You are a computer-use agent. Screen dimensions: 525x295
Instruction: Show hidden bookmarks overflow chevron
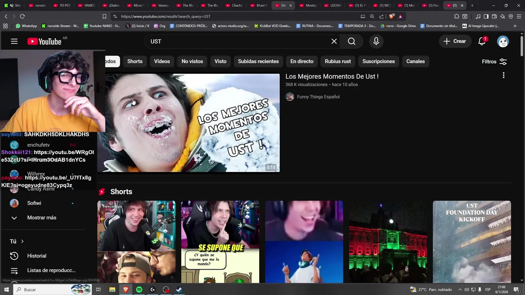click(x=515, y=26)
